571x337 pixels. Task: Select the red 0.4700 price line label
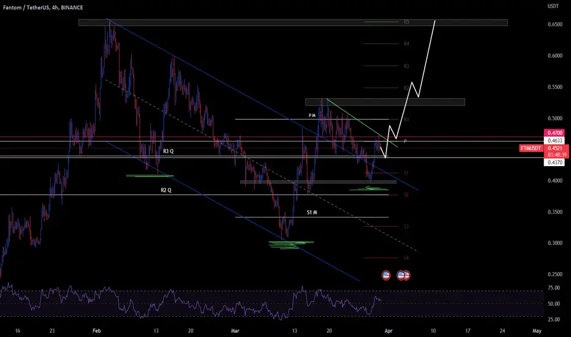554,133
